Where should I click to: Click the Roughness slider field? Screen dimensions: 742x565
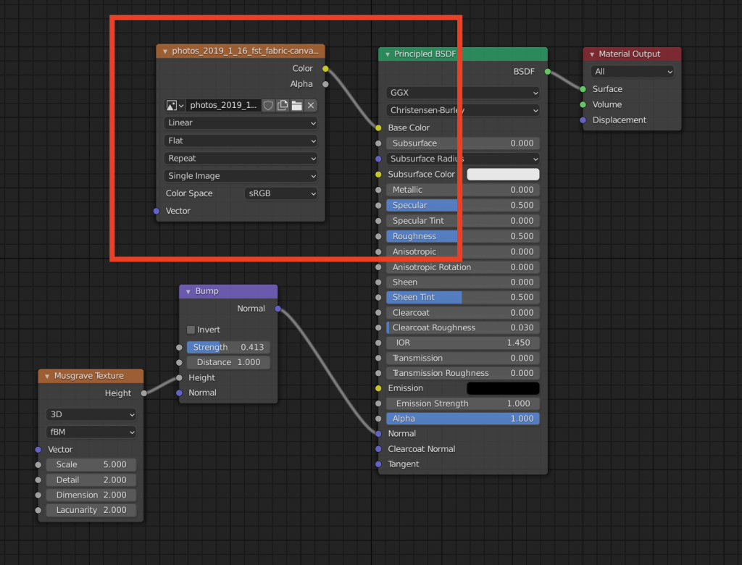462,236
